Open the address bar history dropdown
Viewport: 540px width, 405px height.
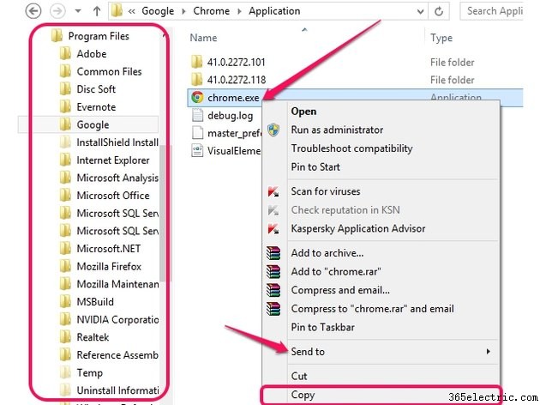(420, 12)
